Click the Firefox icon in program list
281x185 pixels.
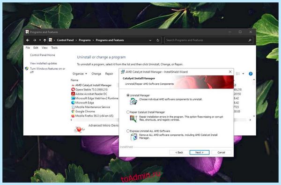pos(73,116)
